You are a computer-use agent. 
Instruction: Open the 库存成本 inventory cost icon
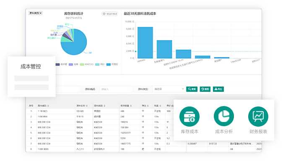(x=190, y=117)
